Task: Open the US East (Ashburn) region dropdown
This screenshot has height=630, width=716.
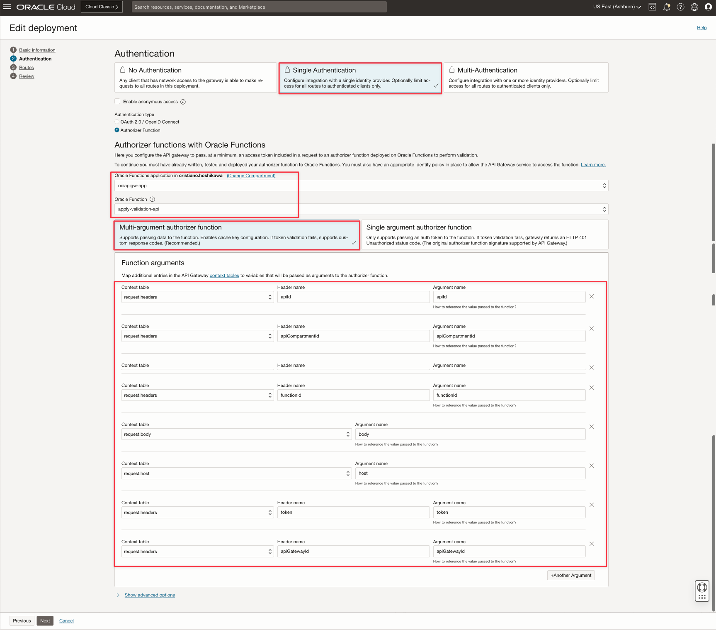Action: 616,7
